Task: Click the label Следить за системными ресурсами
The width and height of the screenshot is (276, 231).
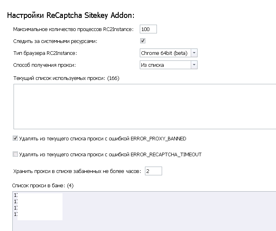Action: [x=55, y=41]
